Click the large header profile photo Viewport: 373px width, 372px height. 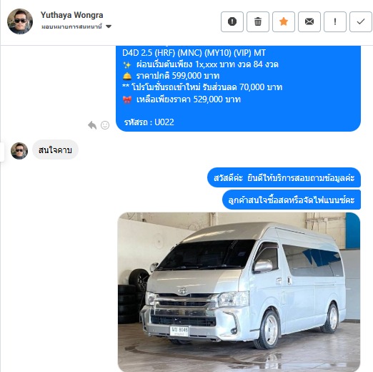pyautogui.click(x=20, y=21)
